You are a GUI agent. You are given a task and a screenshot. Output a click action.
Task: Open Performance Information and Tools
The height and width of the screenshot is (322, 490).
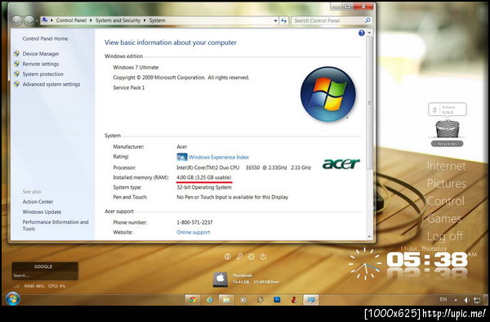tap(56, 225)
